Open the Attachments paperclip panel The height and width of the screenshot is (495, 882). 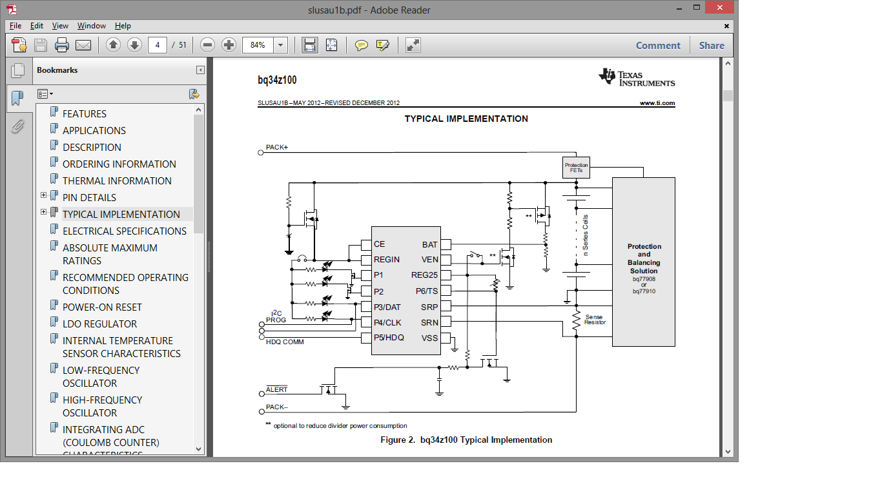click(x=17, y=126)
